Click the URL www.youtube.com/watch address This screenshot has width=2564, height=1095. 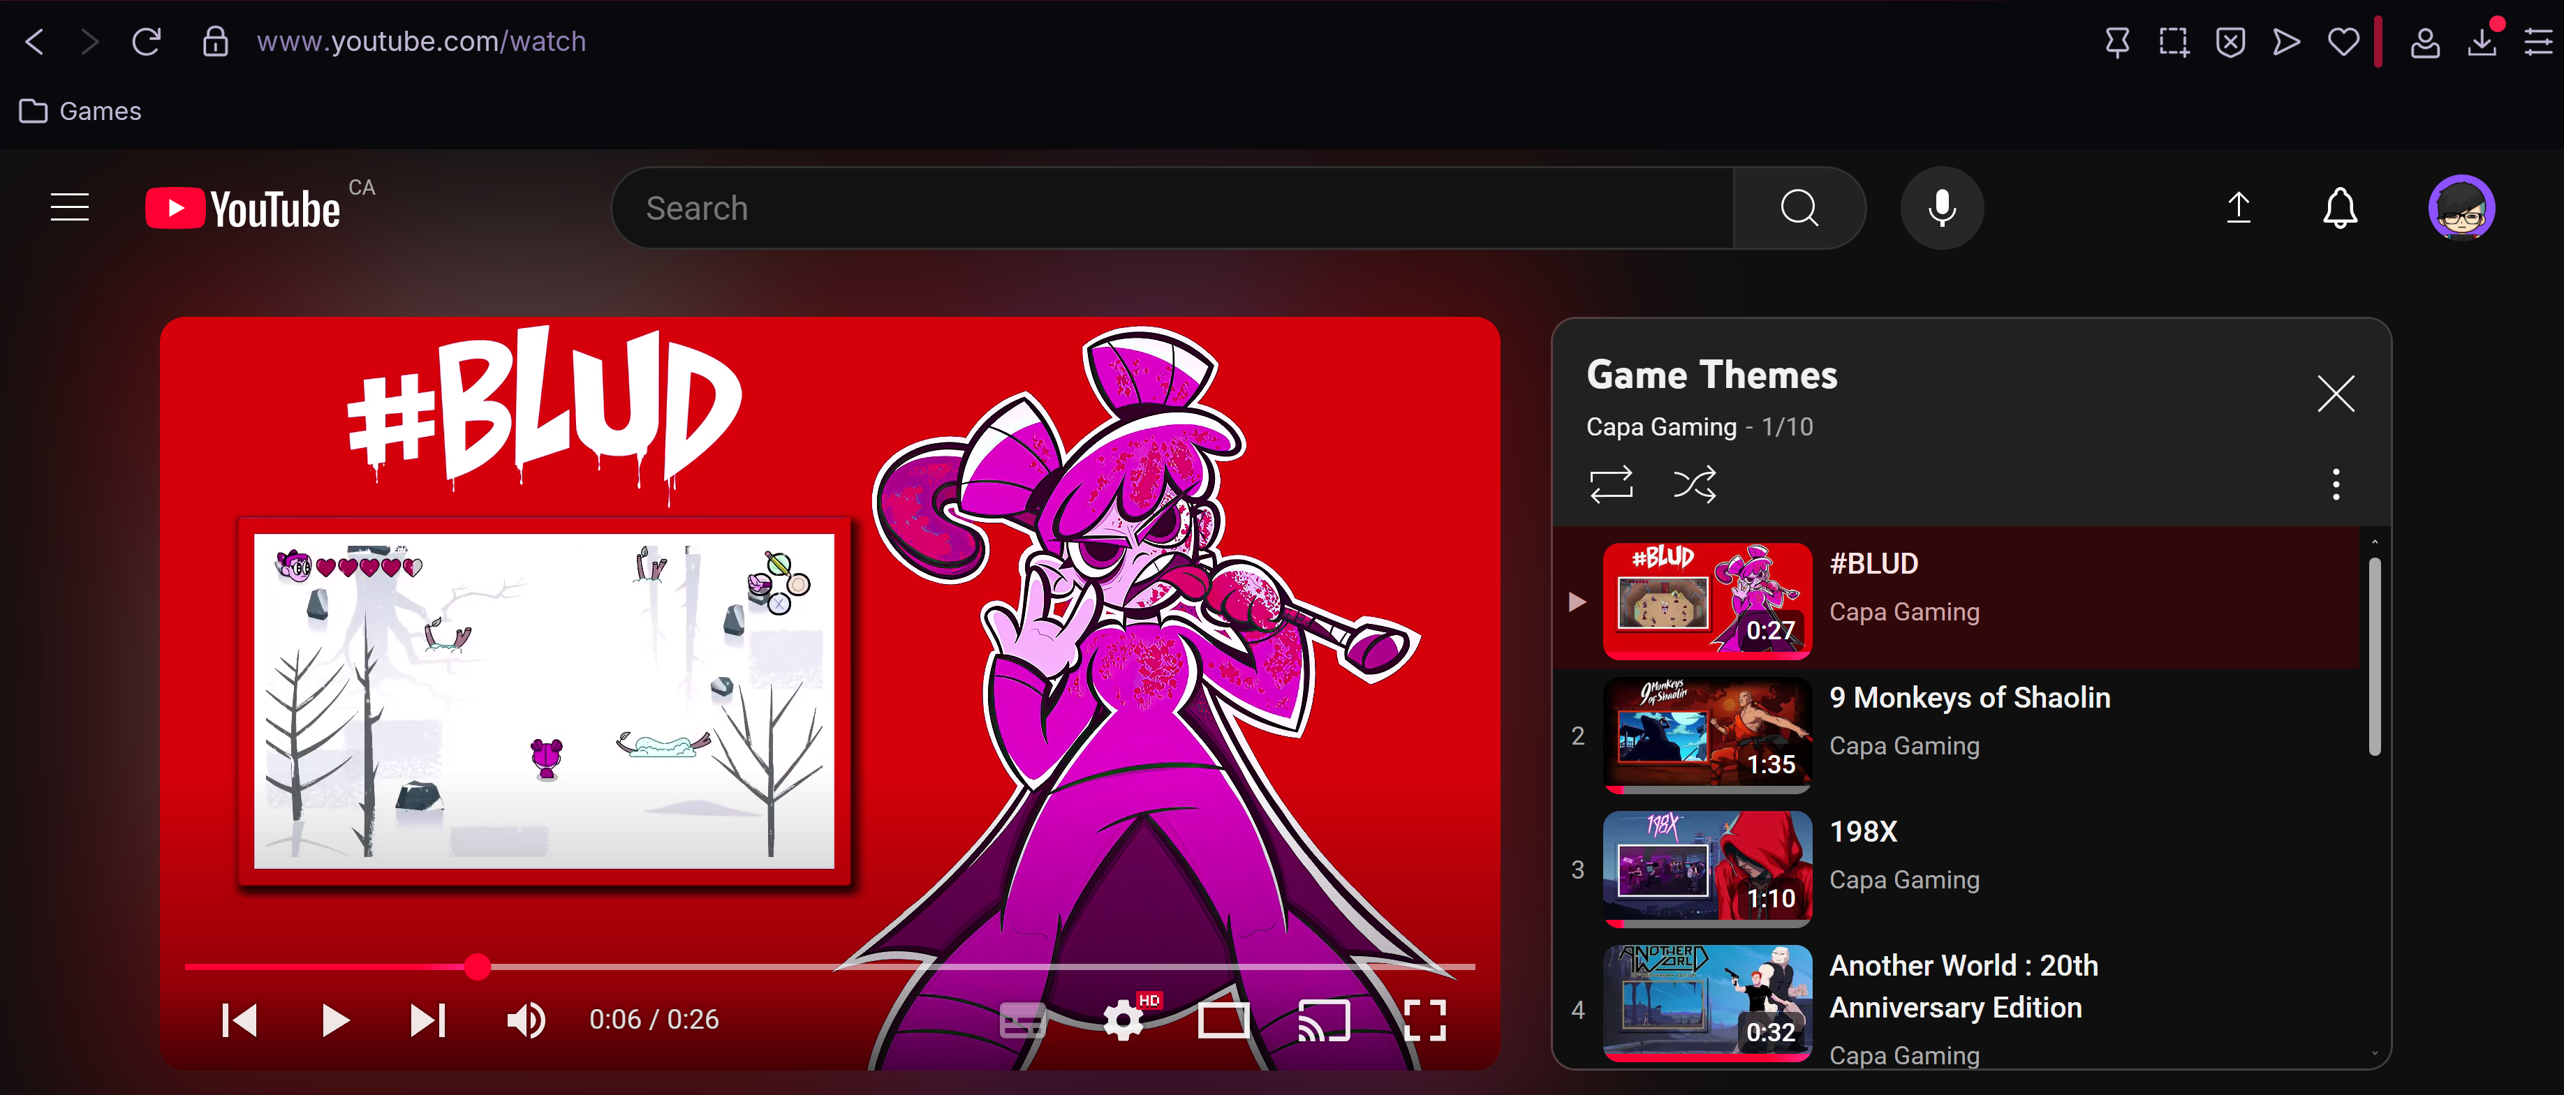tap(421, 42)
